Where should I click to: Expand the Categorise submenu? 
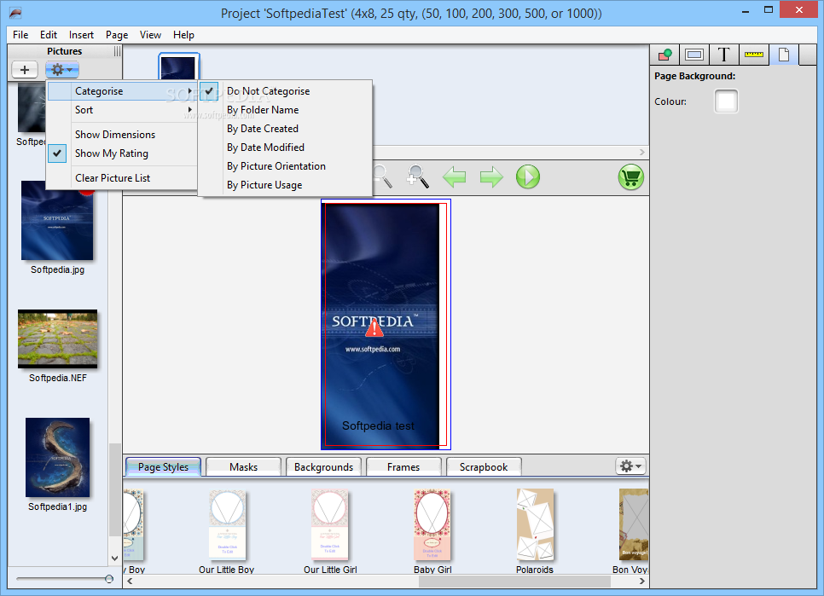coord(122,91)
